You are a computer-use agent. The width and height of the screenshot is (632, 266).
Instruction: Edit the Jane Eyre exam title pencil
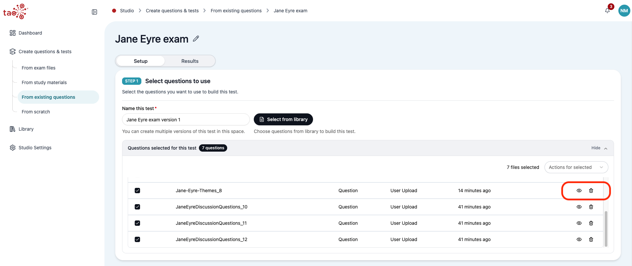(x=196, y=39)
